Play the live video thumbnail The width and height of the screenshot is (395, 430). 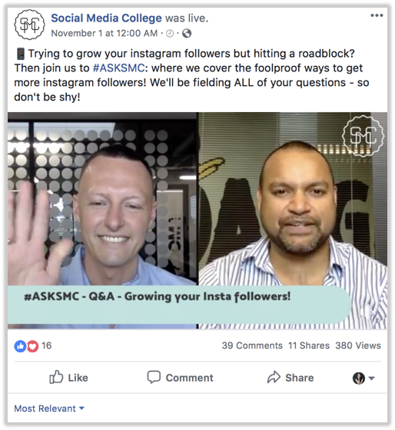(x=197, y=220)
